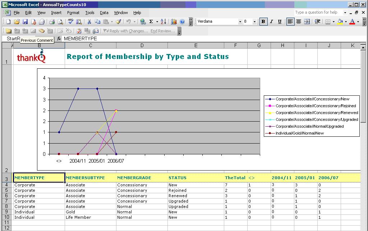This screenshot has height=231, width=368.
Task: Run the ABC spelling check icon
Action: [70, 22]
